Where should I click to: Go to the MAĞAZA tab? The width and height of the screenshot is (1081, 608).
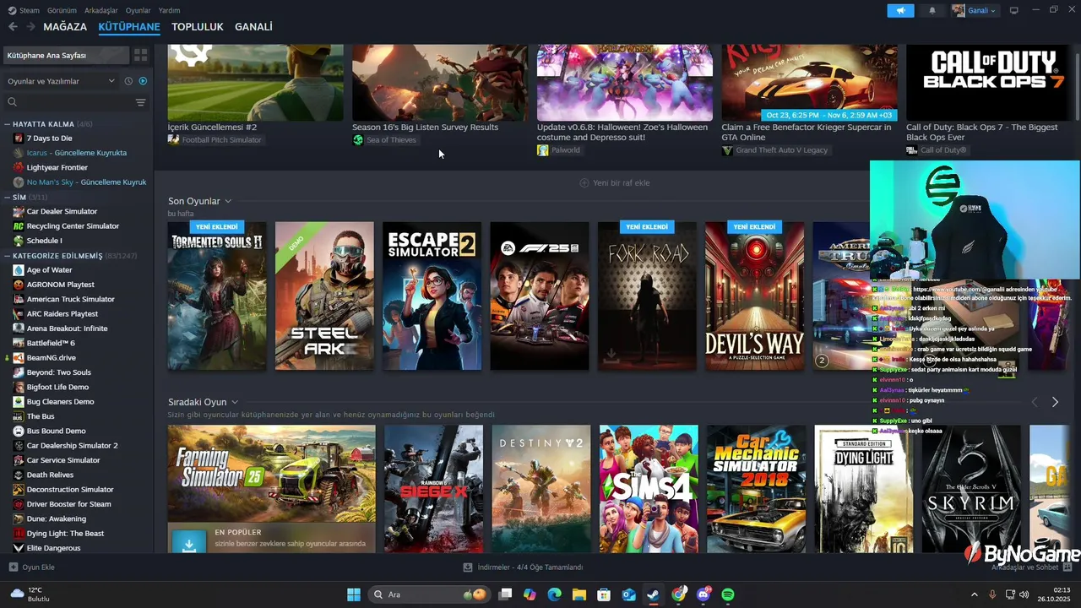pyautogui.click(x=65, y=27)
